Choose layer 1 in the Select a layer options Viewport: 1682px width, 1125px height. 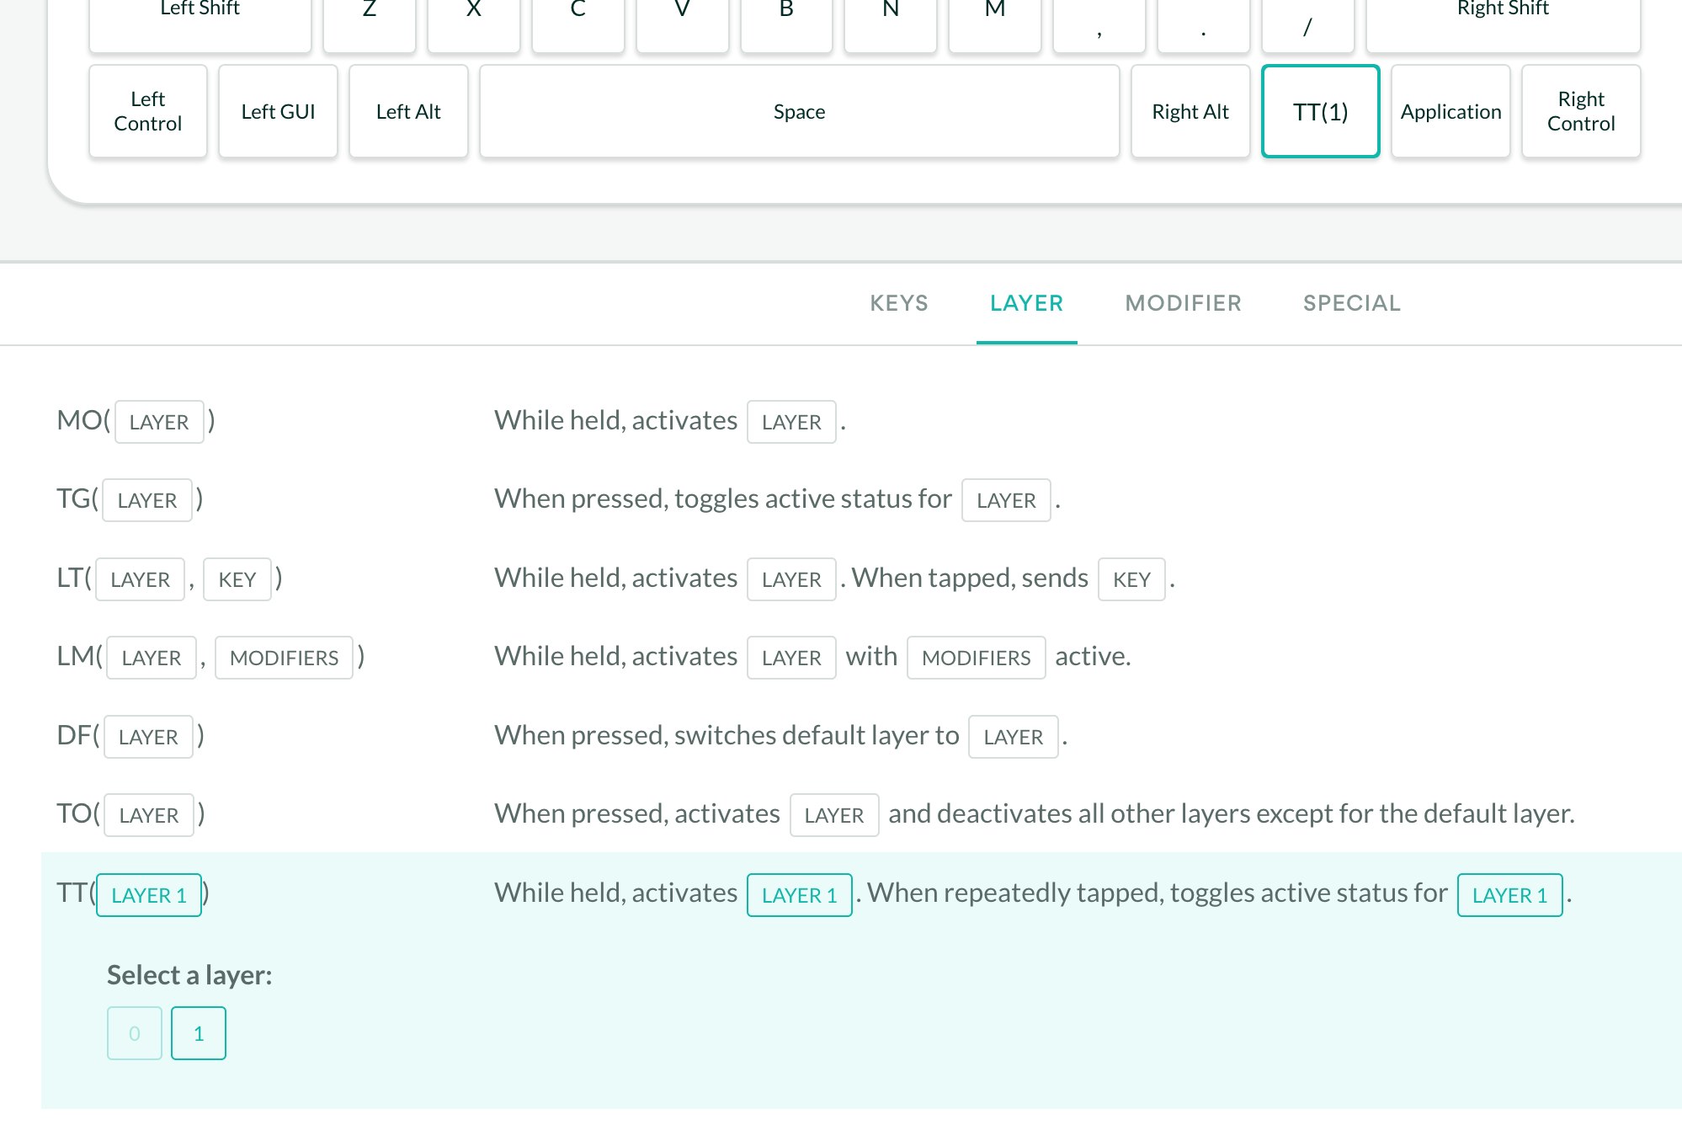click(x=199, y=1033)
